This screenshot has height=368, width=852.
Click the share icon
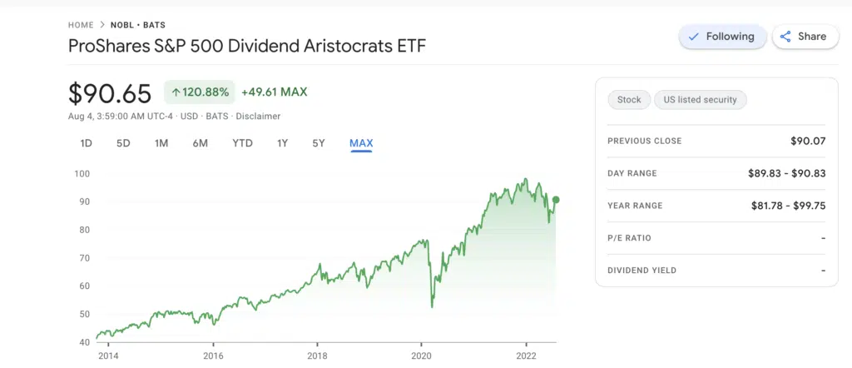[785, 37]
